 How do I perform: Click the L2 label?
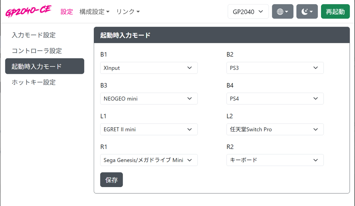pyautogui.click(x=230, y=116)
